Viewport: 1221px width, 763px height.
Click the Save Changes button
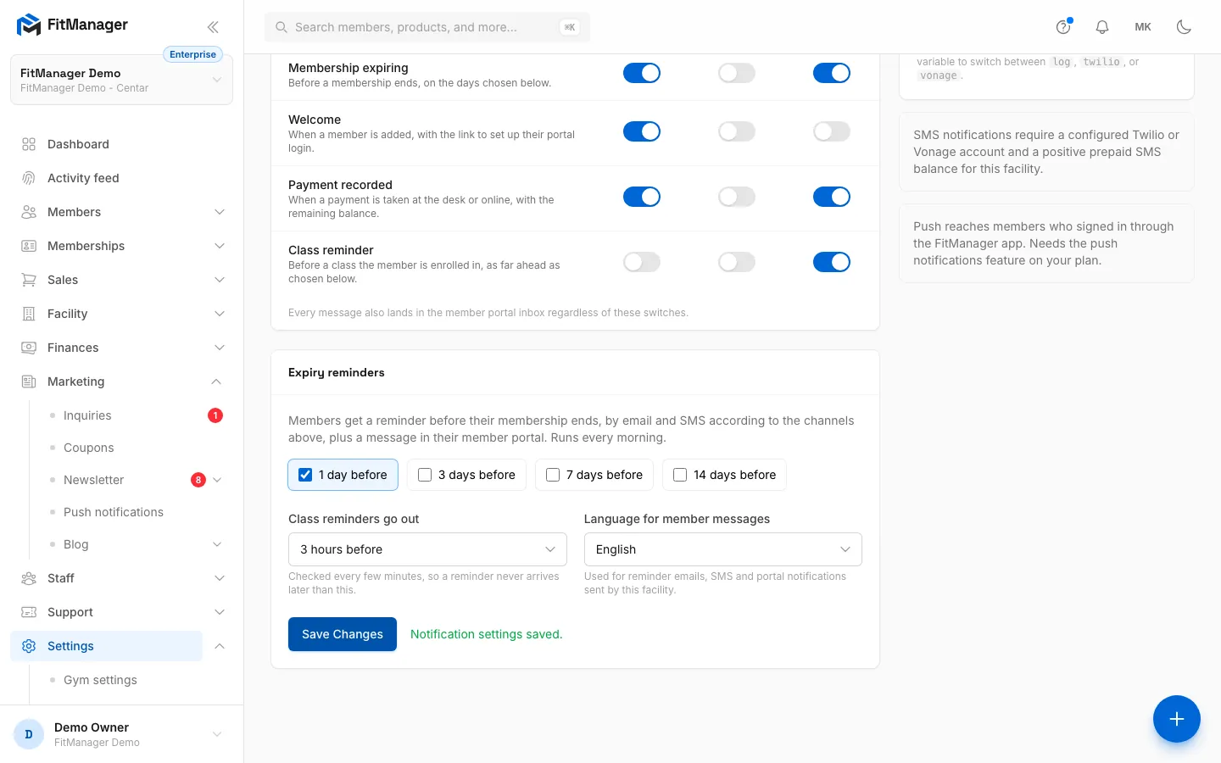pos(343,634)
